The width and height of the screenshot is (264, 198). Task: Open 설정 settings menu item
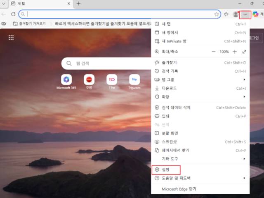pos(200,169)
